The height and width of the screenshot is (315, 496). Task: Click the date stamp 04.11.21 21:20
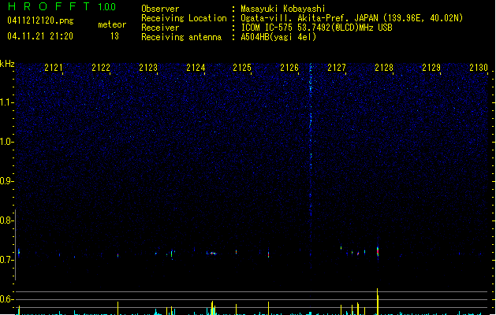tap(40, 36)
